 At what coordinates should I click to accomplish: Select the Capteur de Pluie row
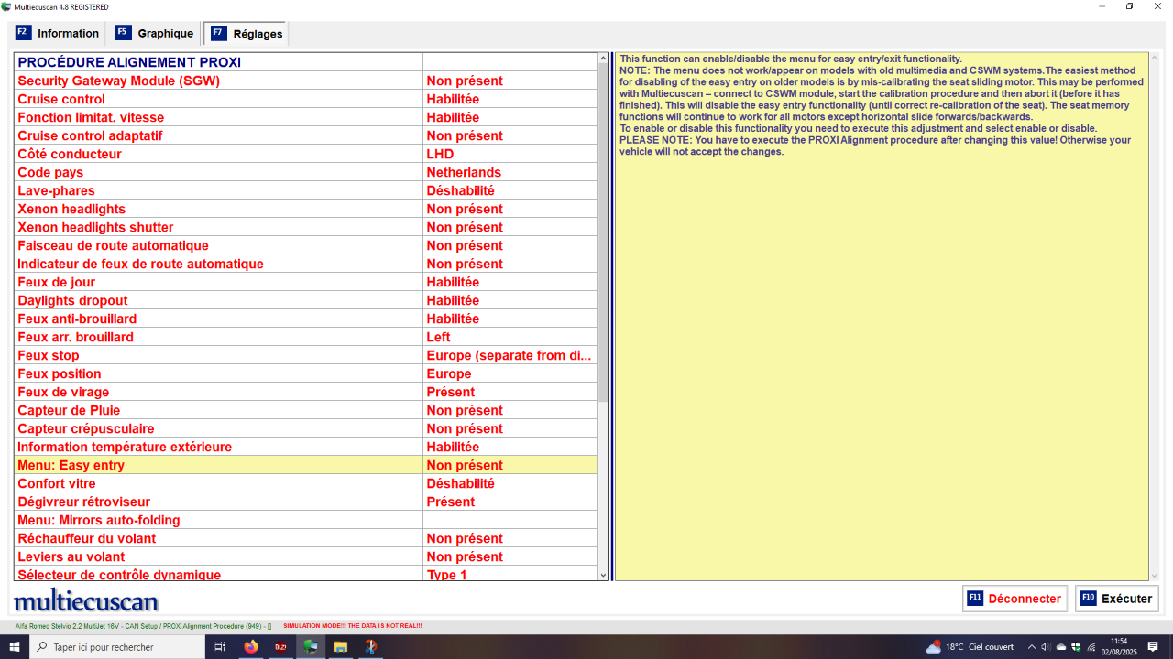[306, 410]
